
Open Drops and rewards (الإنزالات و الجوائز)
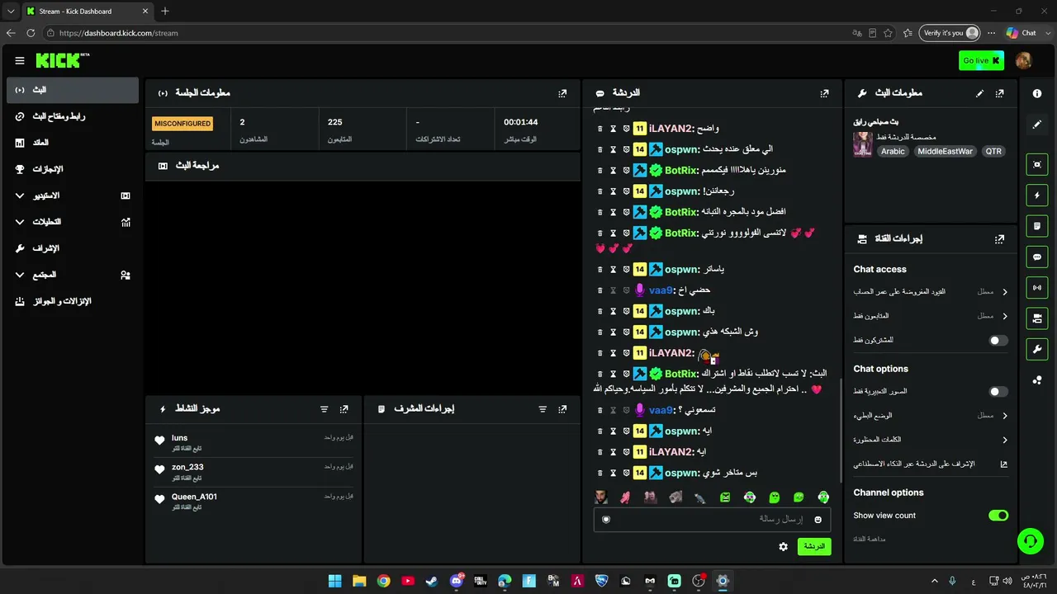pyautogui.click(x=73, y=301)
